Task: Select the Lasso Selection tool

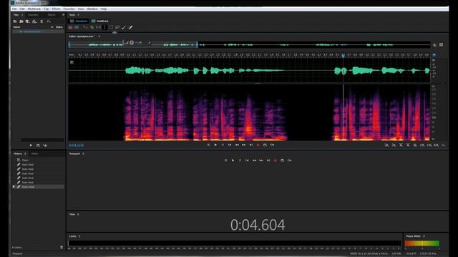Action: click(x=117, y=27)
